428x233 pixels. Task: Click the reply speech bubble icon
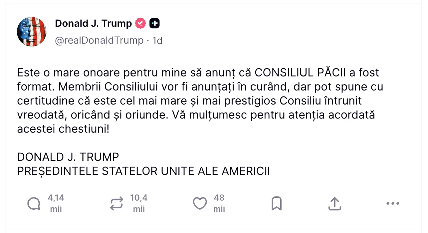coord(34,203)
